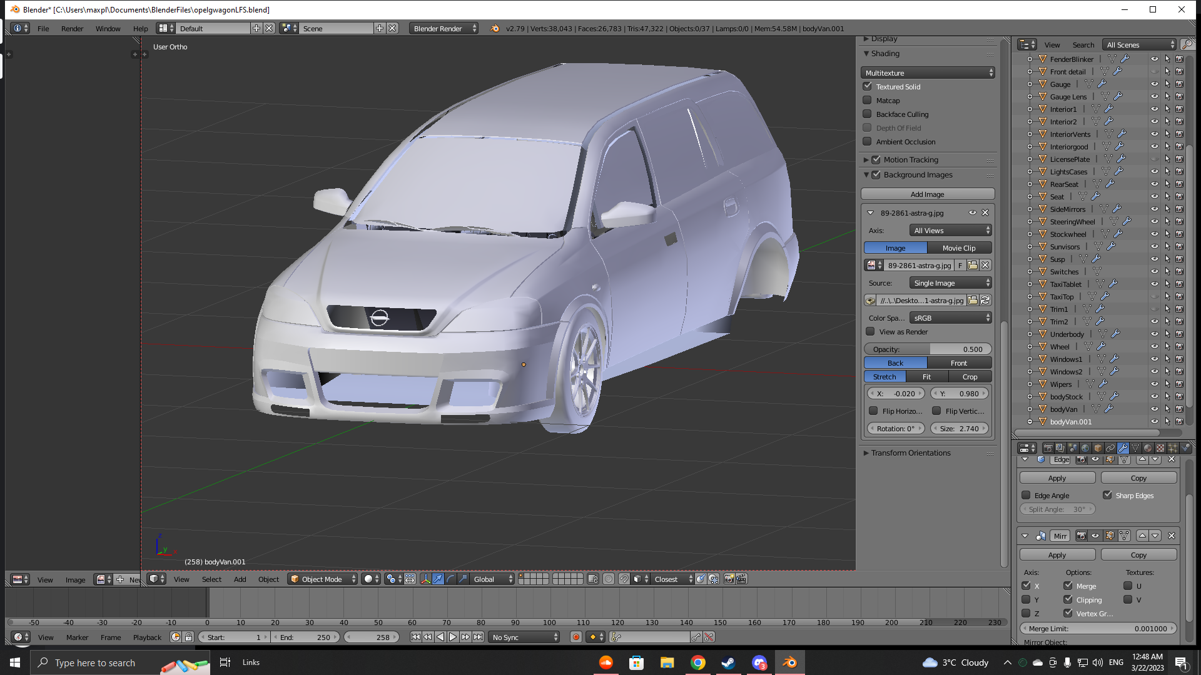This screenshot has width=1201, height=675.
Task: Open the Particles properties tab icon
Action: [x=1173, y=448]
